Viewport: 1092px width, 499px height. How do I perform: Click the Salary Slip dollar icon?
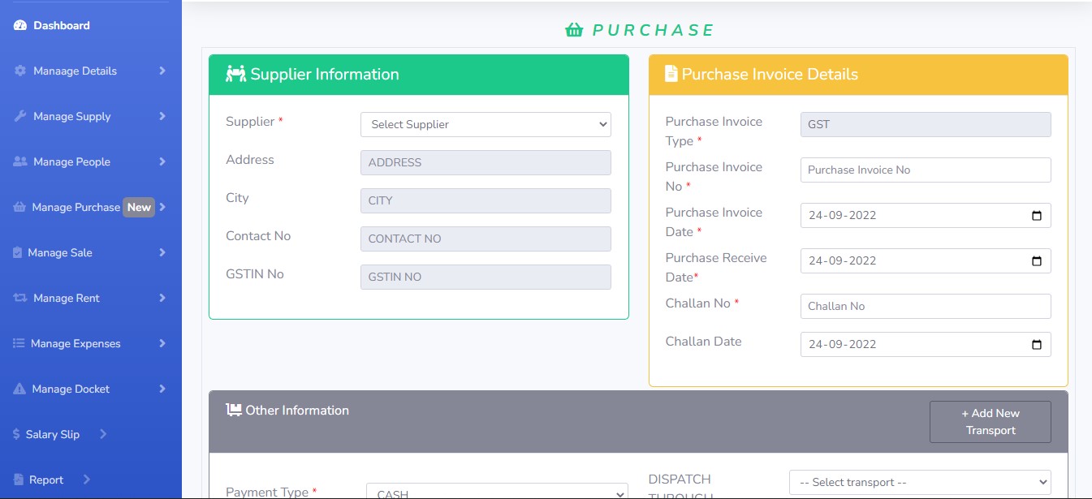16,435
